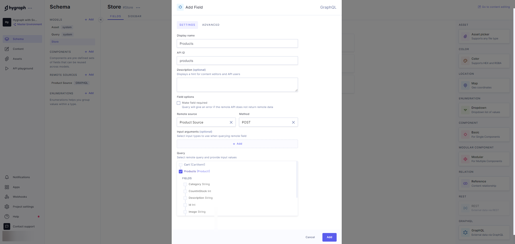The width and height of the screenshot is (515, 244).
Task: Click the Webhooks sidebar icon
Action: (x=7, y=197)
